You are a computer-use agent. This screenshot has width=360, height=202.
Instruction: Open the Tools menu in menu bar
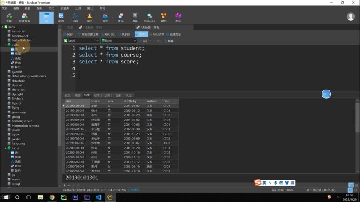click(x=78, y=8)
